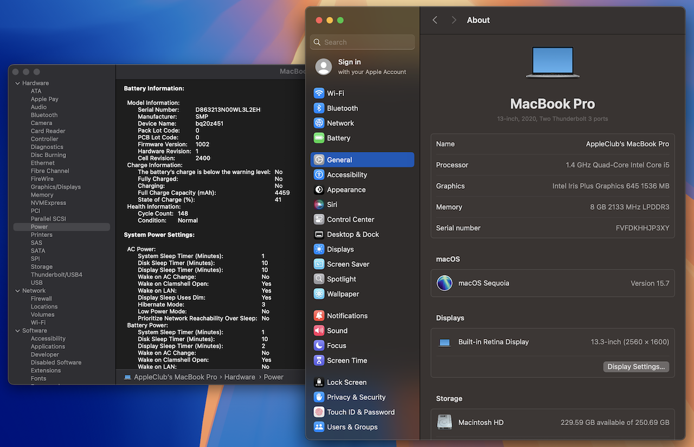Click the Memory value 8 GB 2133 MHz
Image resolution: width=694 pixels, height=447 pixels.
(x=629, y=207)
